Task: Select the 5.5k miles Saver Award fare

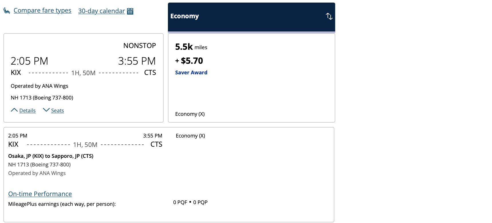Action: pyautogui.click(x=251, y=78)
